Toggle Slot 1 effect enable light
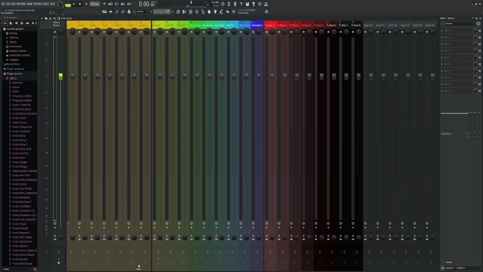This screenshot has width=483, height=272. point(479,31)
